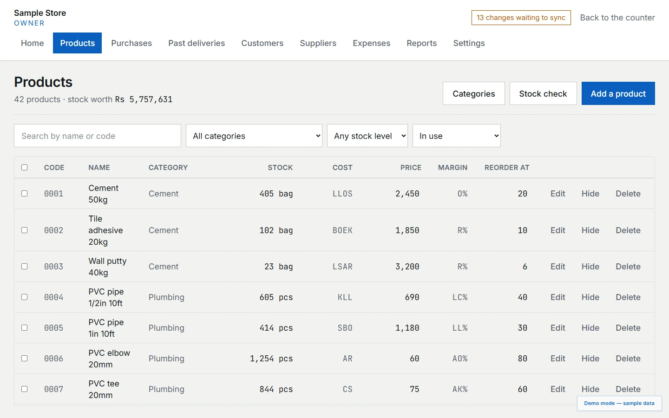This screenshot has width=669, height=418.
Task: Click the STOCK column header
Action: (x=280, y=168)
